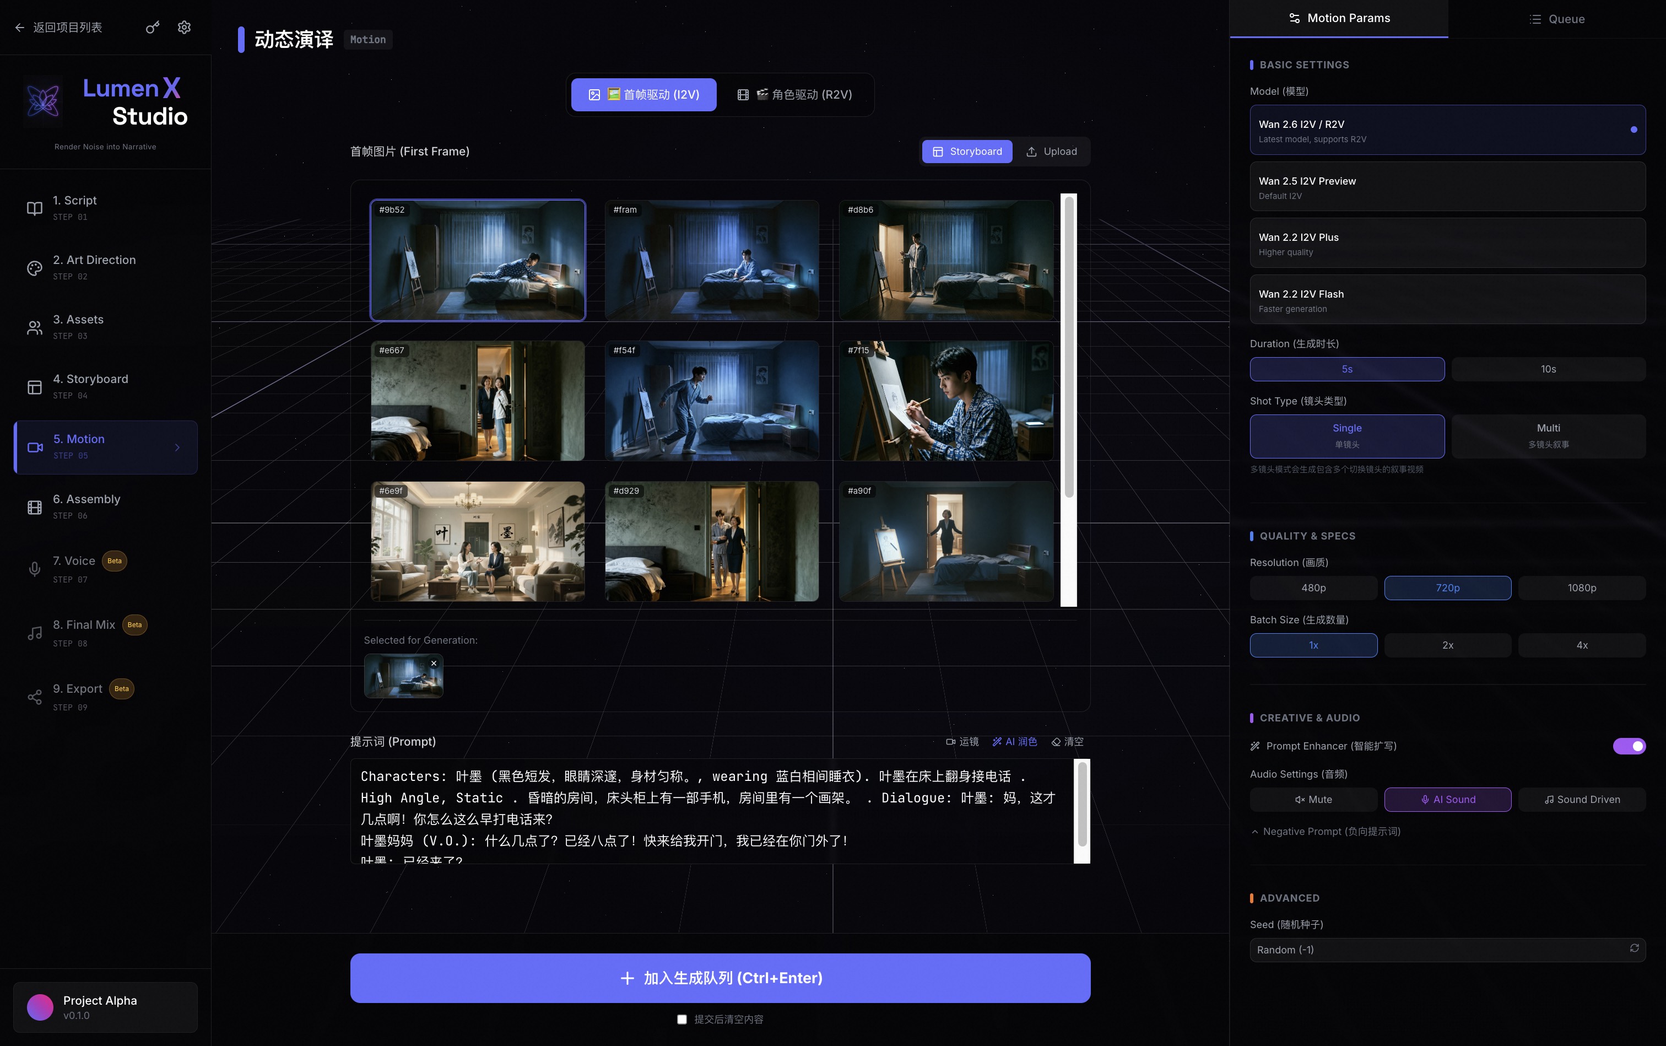Click the prompt text area scrollbar
1666x1046 pixels.
(1083, 804)
